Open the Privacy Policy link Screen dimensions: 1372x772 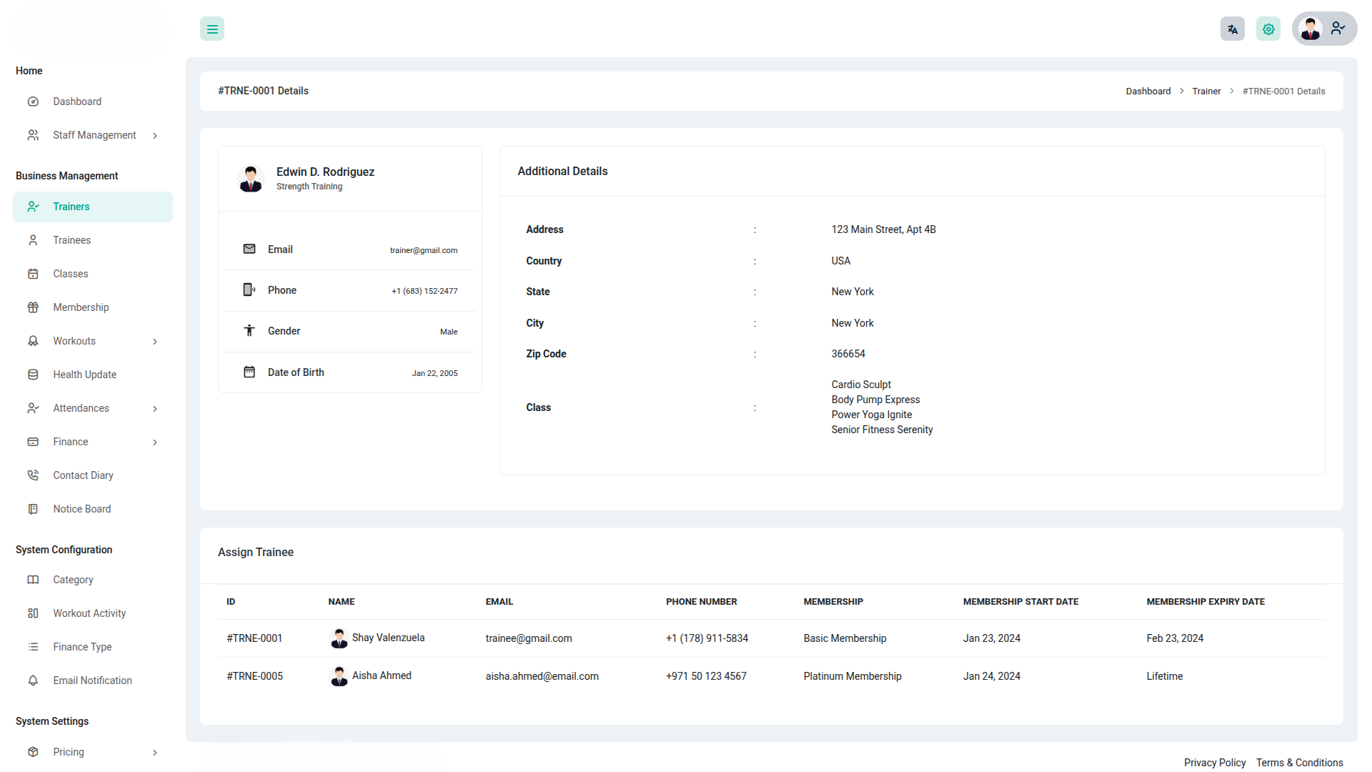[x=1214, y=763]
